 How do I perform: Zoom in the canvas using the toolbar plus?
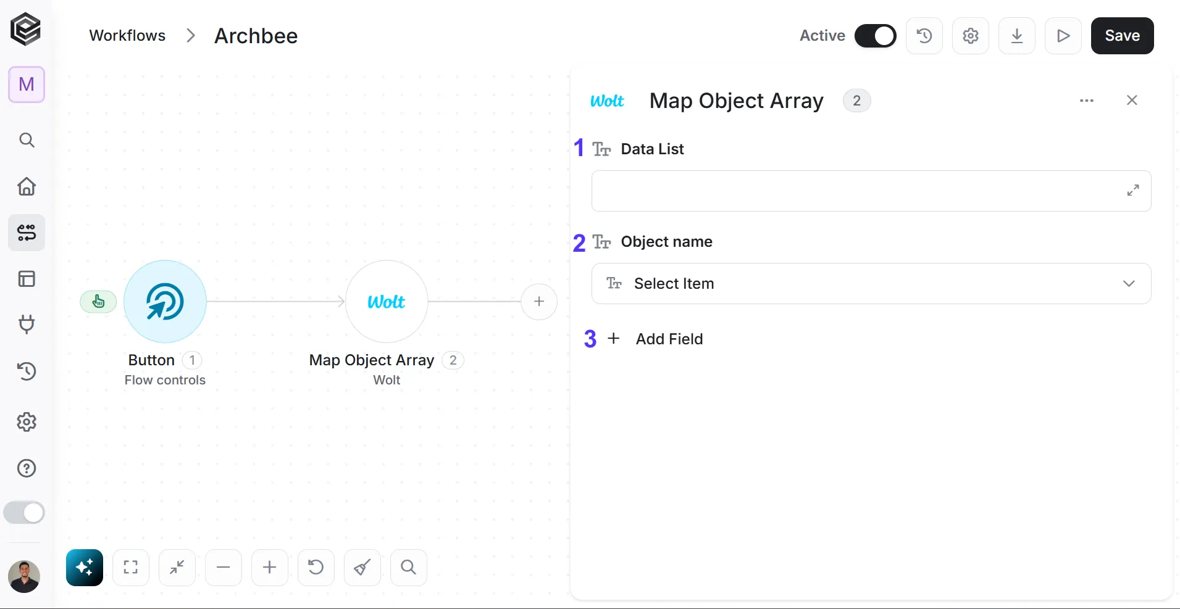coord(270,567)
